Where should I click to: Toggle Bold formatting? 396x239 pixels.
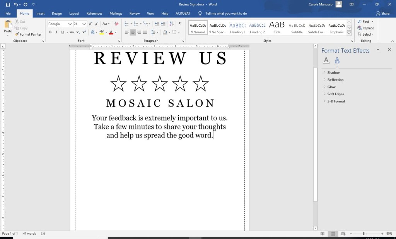pos(50,32)
